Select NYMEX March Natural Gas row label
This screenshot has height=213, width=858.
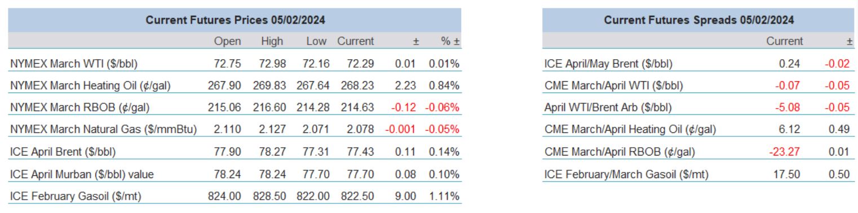pyautogui.click(x=103, y=130)
